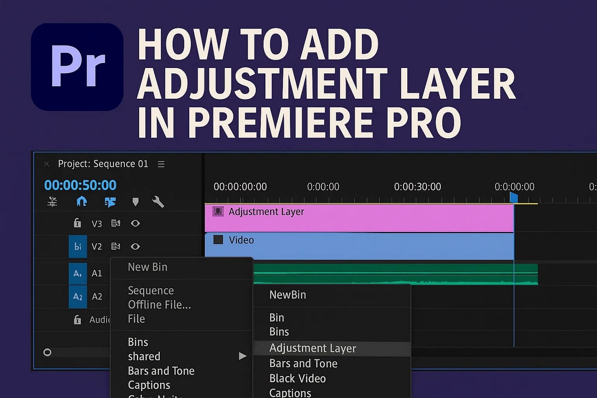597x398 pixels.
Task: Click the A2 source patching indicator
Action: (78, 297)
